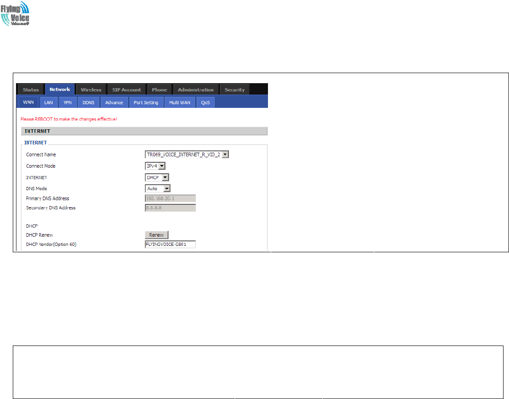
Task: Click the DHCP Vendor Option 60 field
Action: click(170, 245)
